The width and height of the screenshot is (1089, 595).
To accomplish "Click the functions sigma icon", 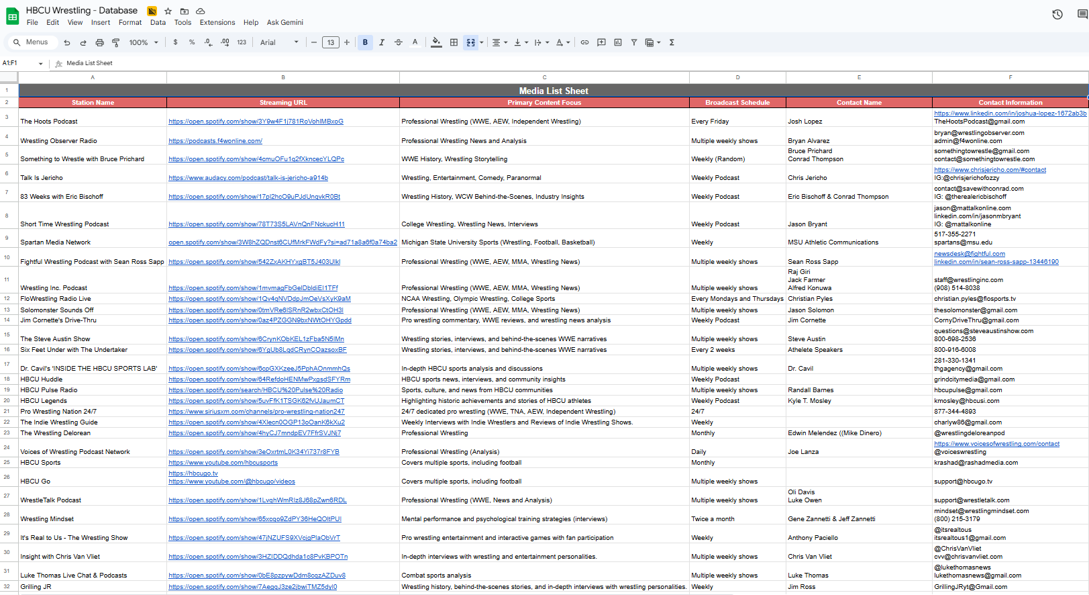I will 672,42.
